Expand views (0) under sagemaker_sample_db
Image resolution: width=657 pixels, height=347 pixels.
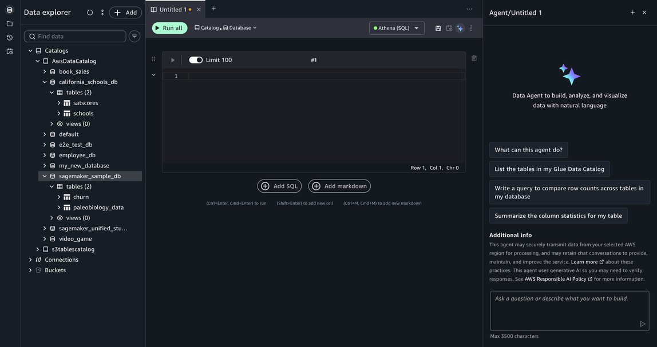pos(52,218)
